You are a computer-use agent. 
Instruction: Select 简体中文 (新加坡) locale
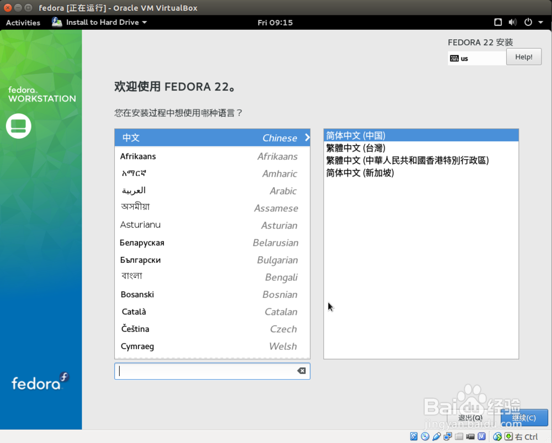click(421, 172)
